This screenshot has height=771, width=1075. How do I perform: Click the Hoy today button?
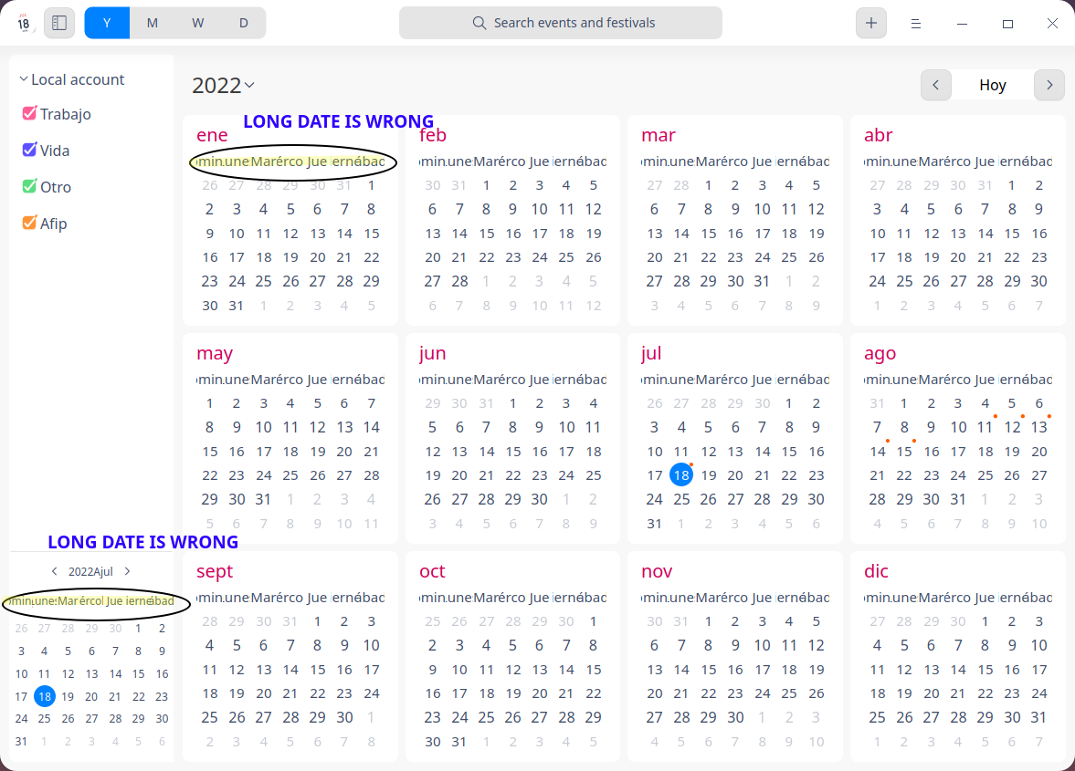click(992, 85)
